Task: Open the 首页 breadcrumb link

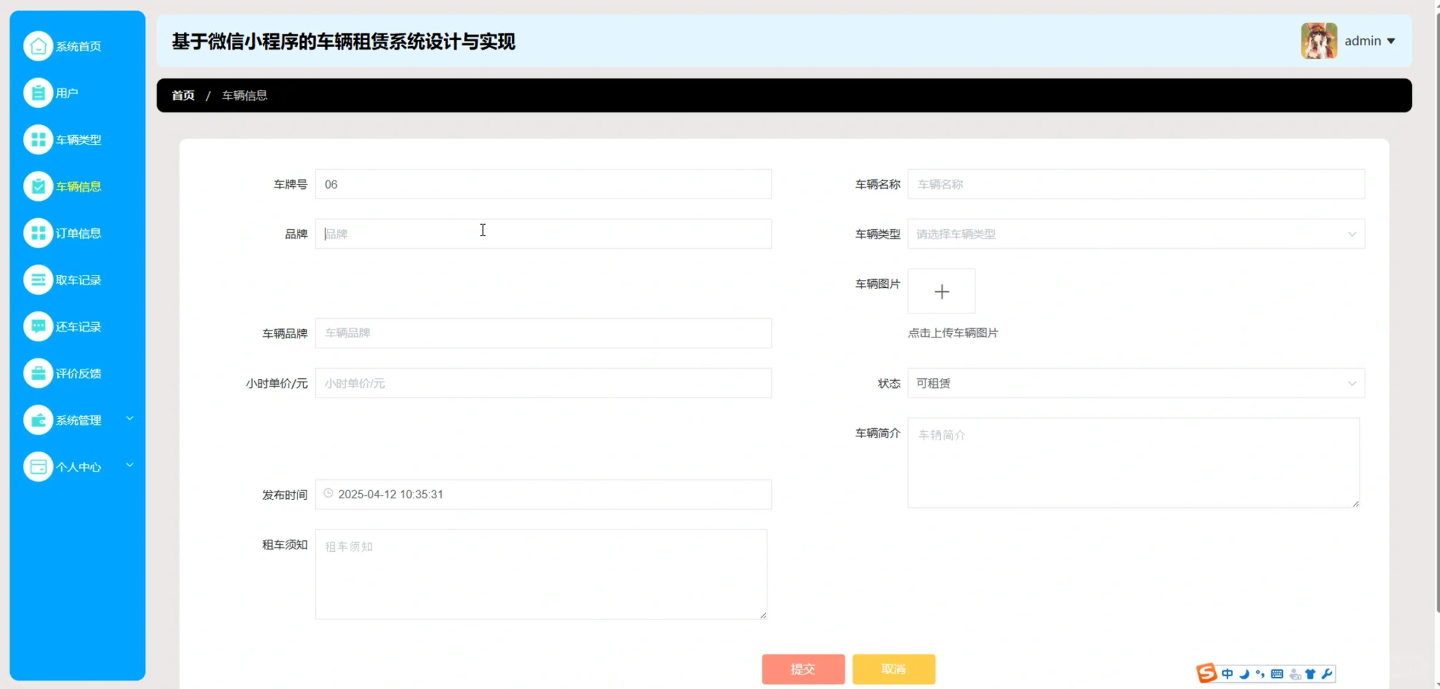Action: 182,95
